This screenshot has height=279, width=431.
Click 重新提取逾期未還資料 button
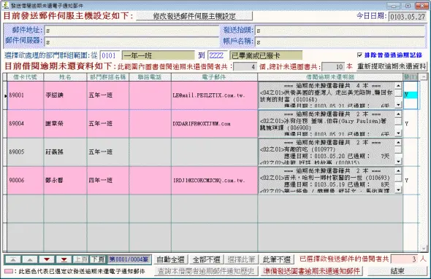(392, 66)
